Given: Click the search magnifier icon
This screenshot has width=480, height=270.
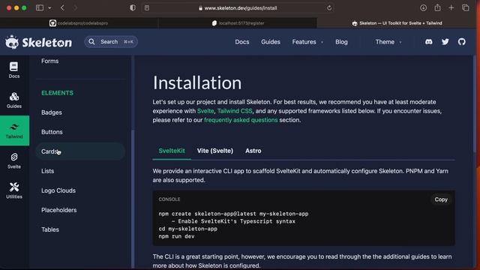Looking at the screenshot, I should tap(91, 42).
